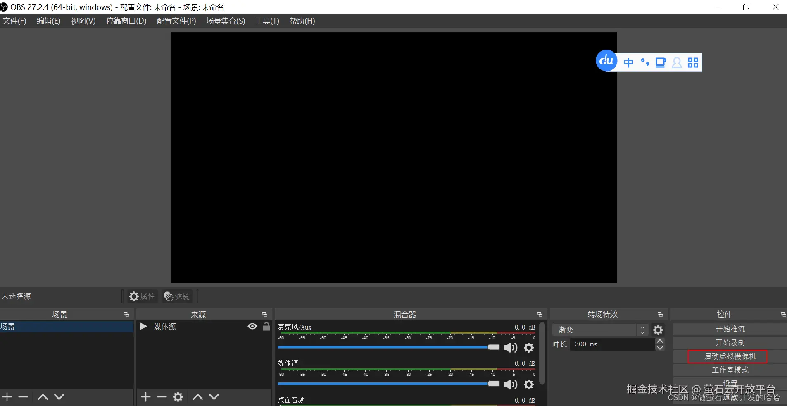Click the Baidu IME du logo
787x406 pixels.
(606, 61)
